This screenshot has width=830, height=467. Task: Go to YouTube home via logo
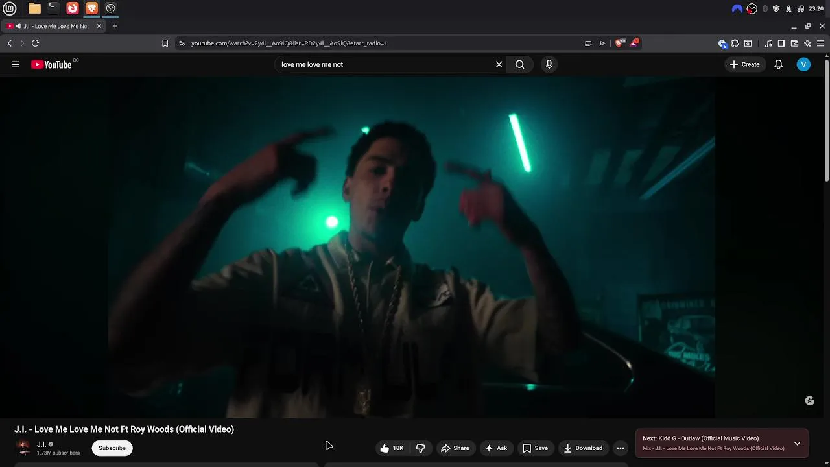point(51,64)
